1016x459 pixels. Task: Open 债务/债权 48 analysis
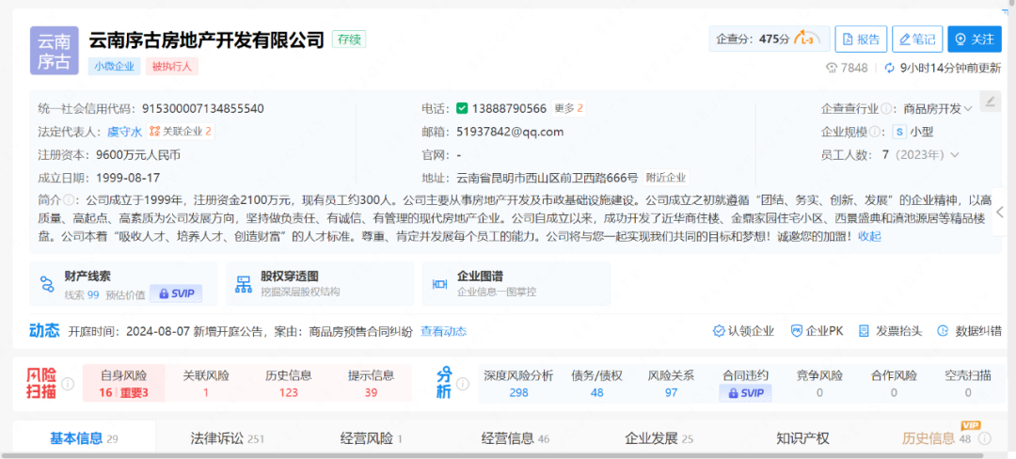pos(596,383)
